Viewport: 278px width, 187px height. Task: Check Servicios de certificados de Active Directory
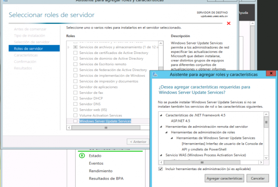point(75,53)
